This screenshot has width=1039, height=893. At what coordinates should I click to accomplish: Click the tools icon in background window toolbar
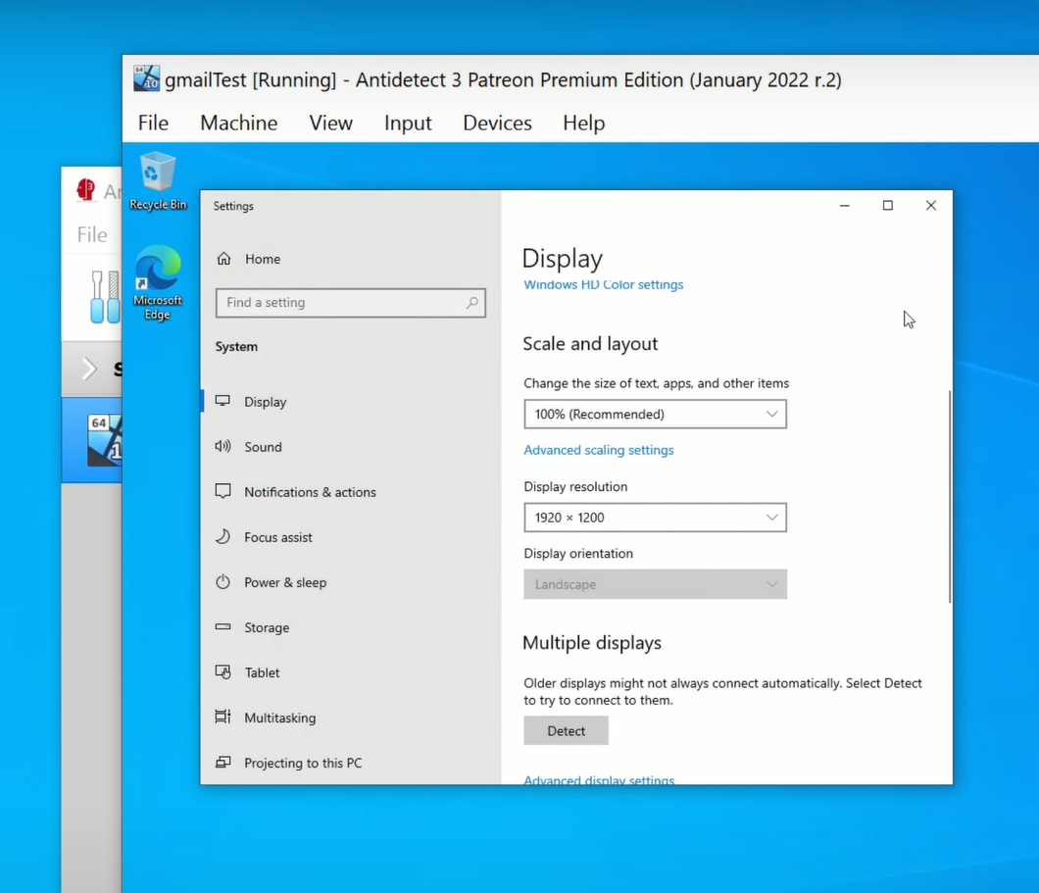pos(105,296)
